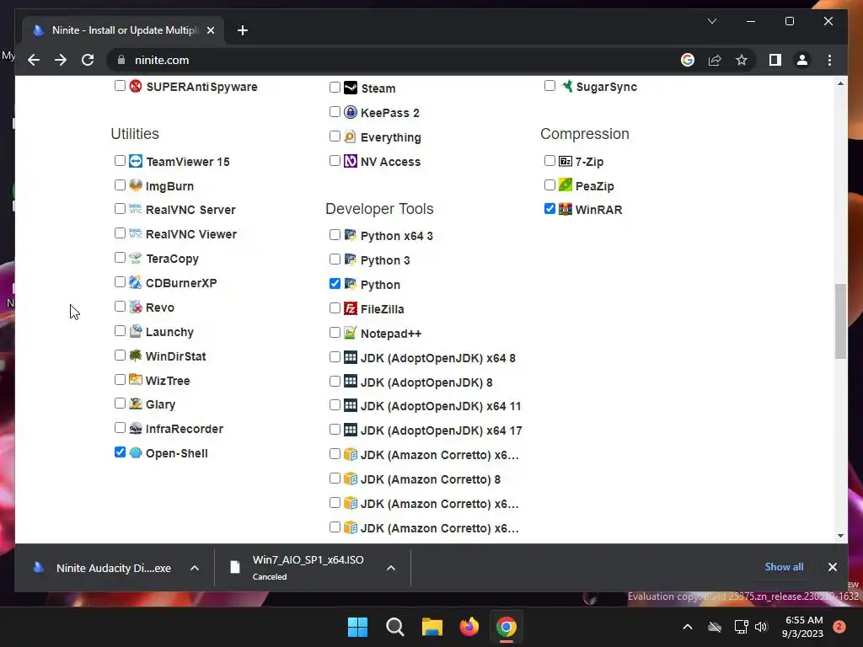Toggle the Chrome side panel
The height and width of the screenshot is (647, 863).
coord(775,60)
